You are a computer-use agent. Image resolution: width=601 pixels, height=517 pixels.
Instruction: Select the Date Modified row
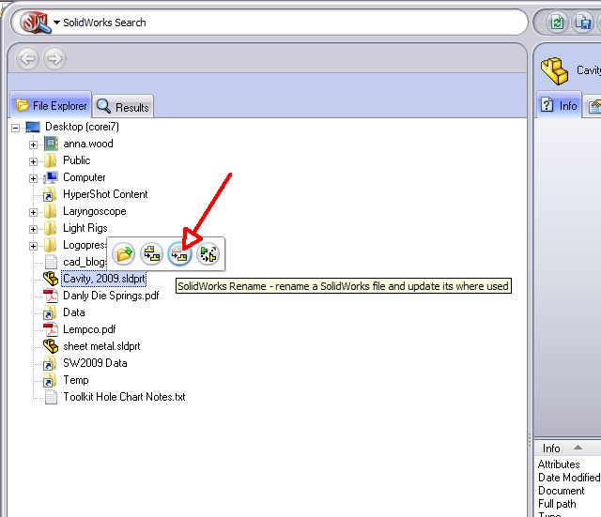pos(569,478)
